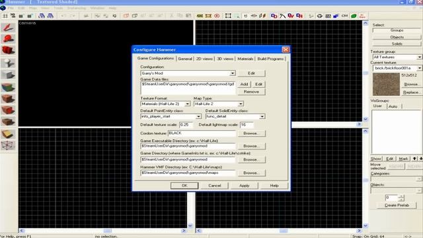Click Replace under current texture
423x238 pixels.
point(411,93)
